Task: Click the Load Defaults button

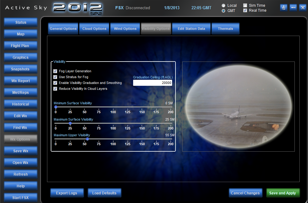Action: 104,193
